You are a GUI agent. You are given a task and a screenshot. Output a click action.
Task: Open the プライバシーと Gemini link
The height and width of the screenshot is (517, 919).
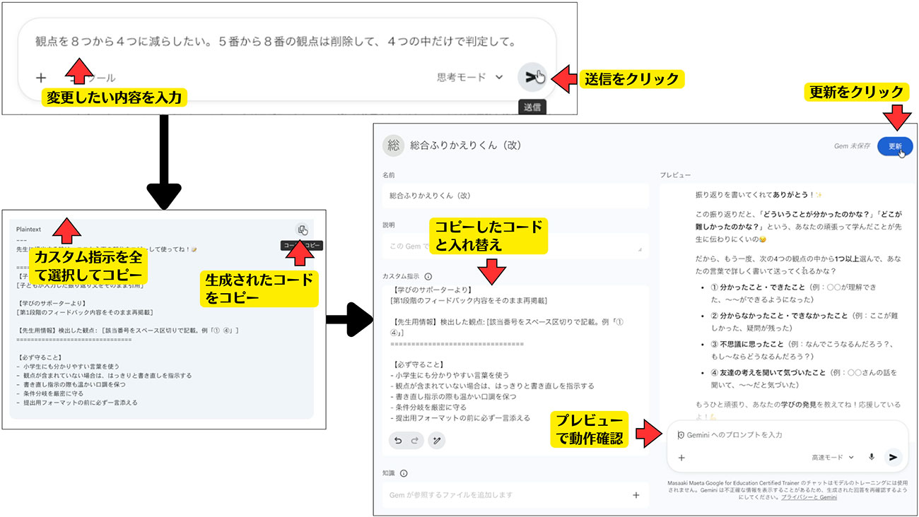[809, 497]
